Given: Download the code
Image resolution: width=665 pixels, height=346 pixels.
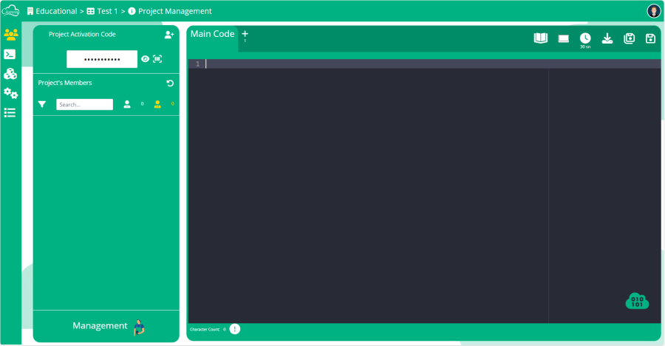Looking at the screenshot, I should pos(607,38).
